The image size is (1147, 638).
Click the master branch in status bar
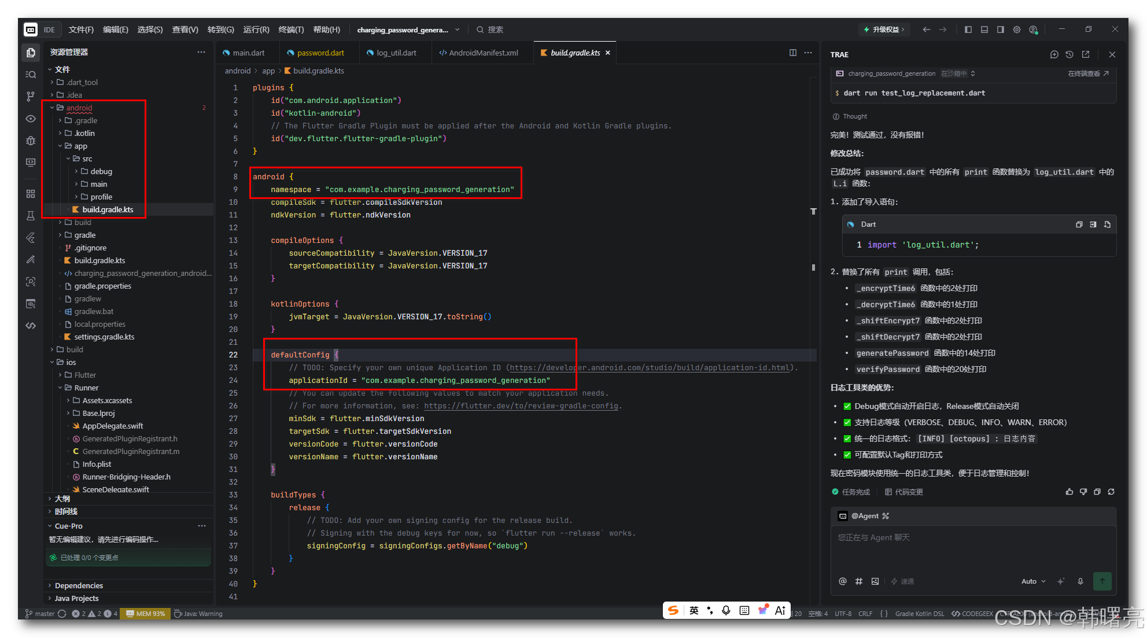click(x=39, y=614)
